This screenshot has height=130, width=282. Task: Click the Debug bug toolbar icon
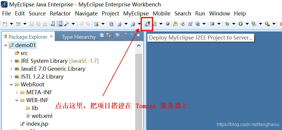pos(227,24)
